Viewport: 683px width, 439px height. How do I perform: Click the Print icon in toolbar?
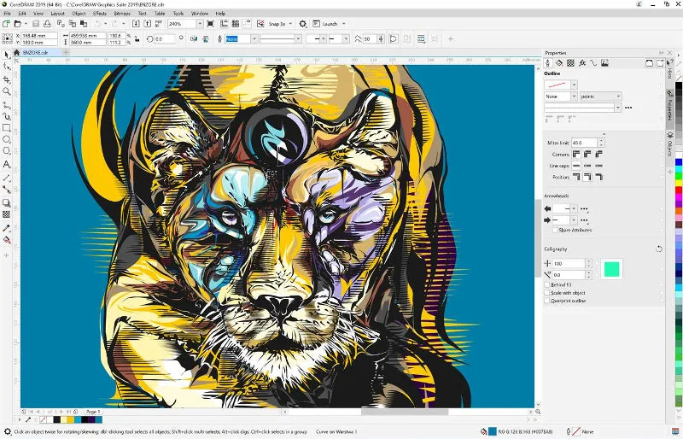47,24
